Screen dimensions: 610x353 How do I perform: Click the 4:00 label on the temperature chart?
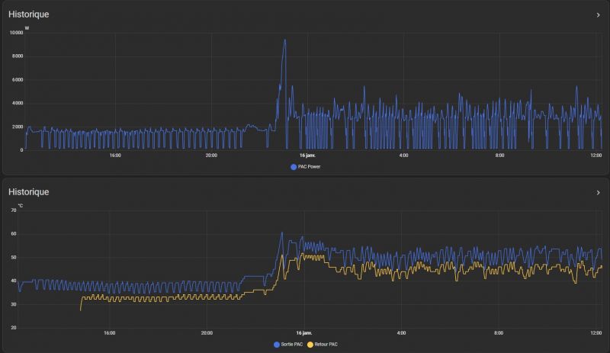[402, 333]
